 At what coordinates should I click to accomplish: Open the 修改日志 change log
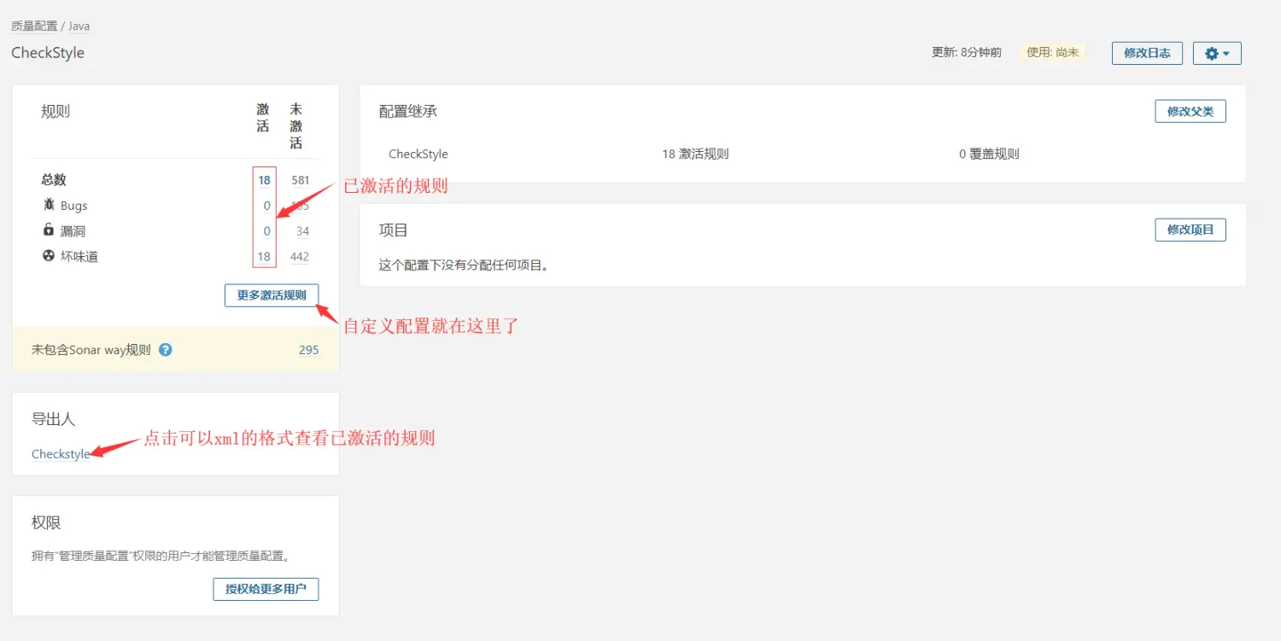pyautogui.click(x=1147, y=53)
